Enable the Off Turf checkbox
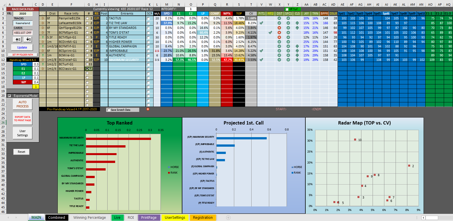453x221 pixels. click(x=287, y=9)
